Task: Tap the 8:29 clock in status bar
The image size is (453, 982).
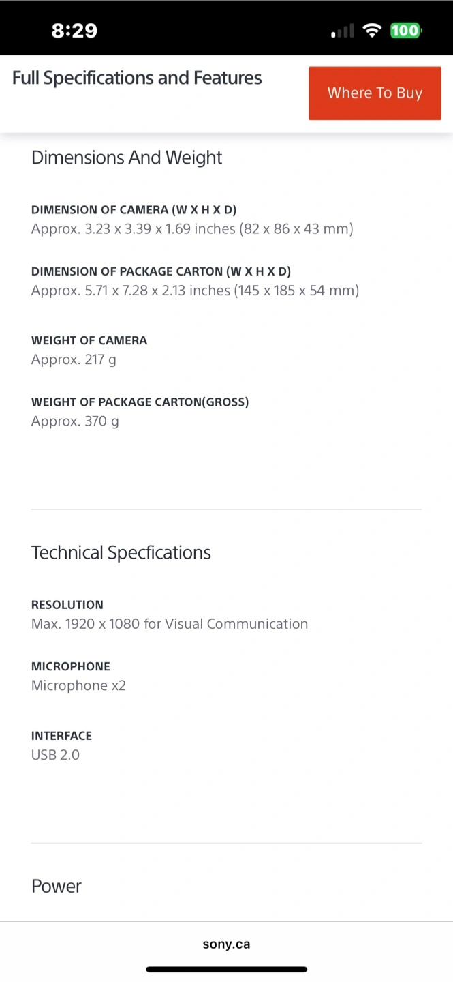Action: tap(74, 31)
